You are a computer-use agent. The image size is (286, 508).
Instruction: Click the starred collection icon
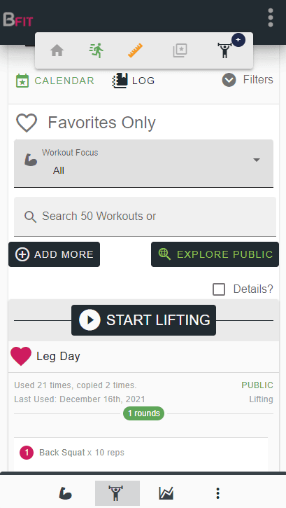click(180, 50)
